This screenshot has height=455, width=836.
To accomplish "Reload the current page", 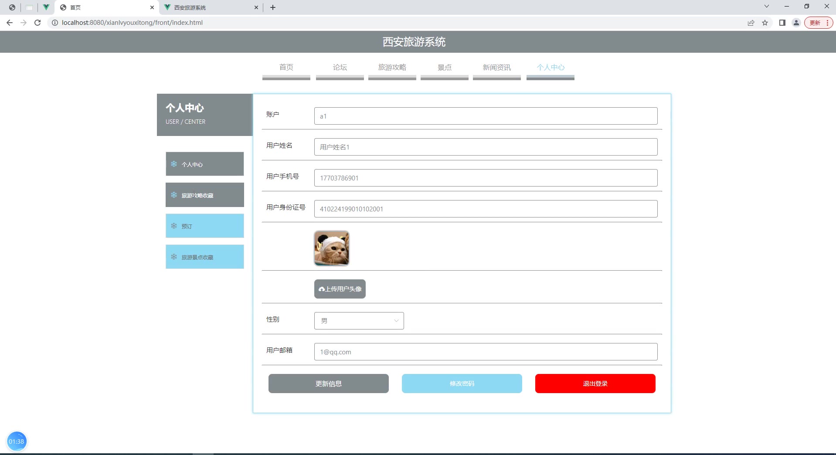I will 37,23.
